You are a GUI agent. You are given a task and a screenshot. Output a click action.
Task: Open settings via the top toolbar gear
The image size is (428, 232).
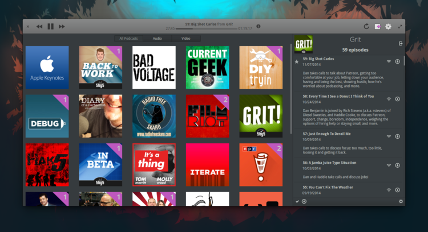click(x=388, y=26)
